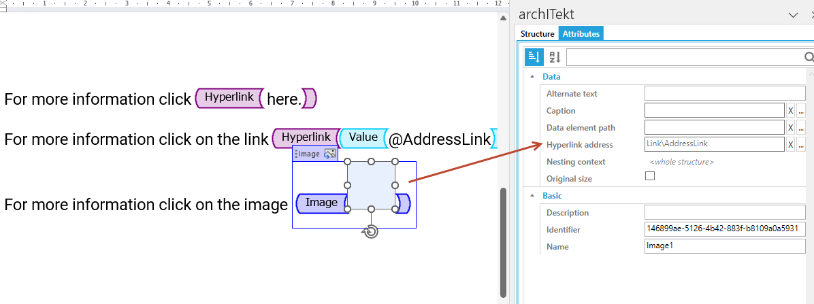Click the Image label drag handle
Image resolution: width=814 pixels, height=304 pixels.
296,154
